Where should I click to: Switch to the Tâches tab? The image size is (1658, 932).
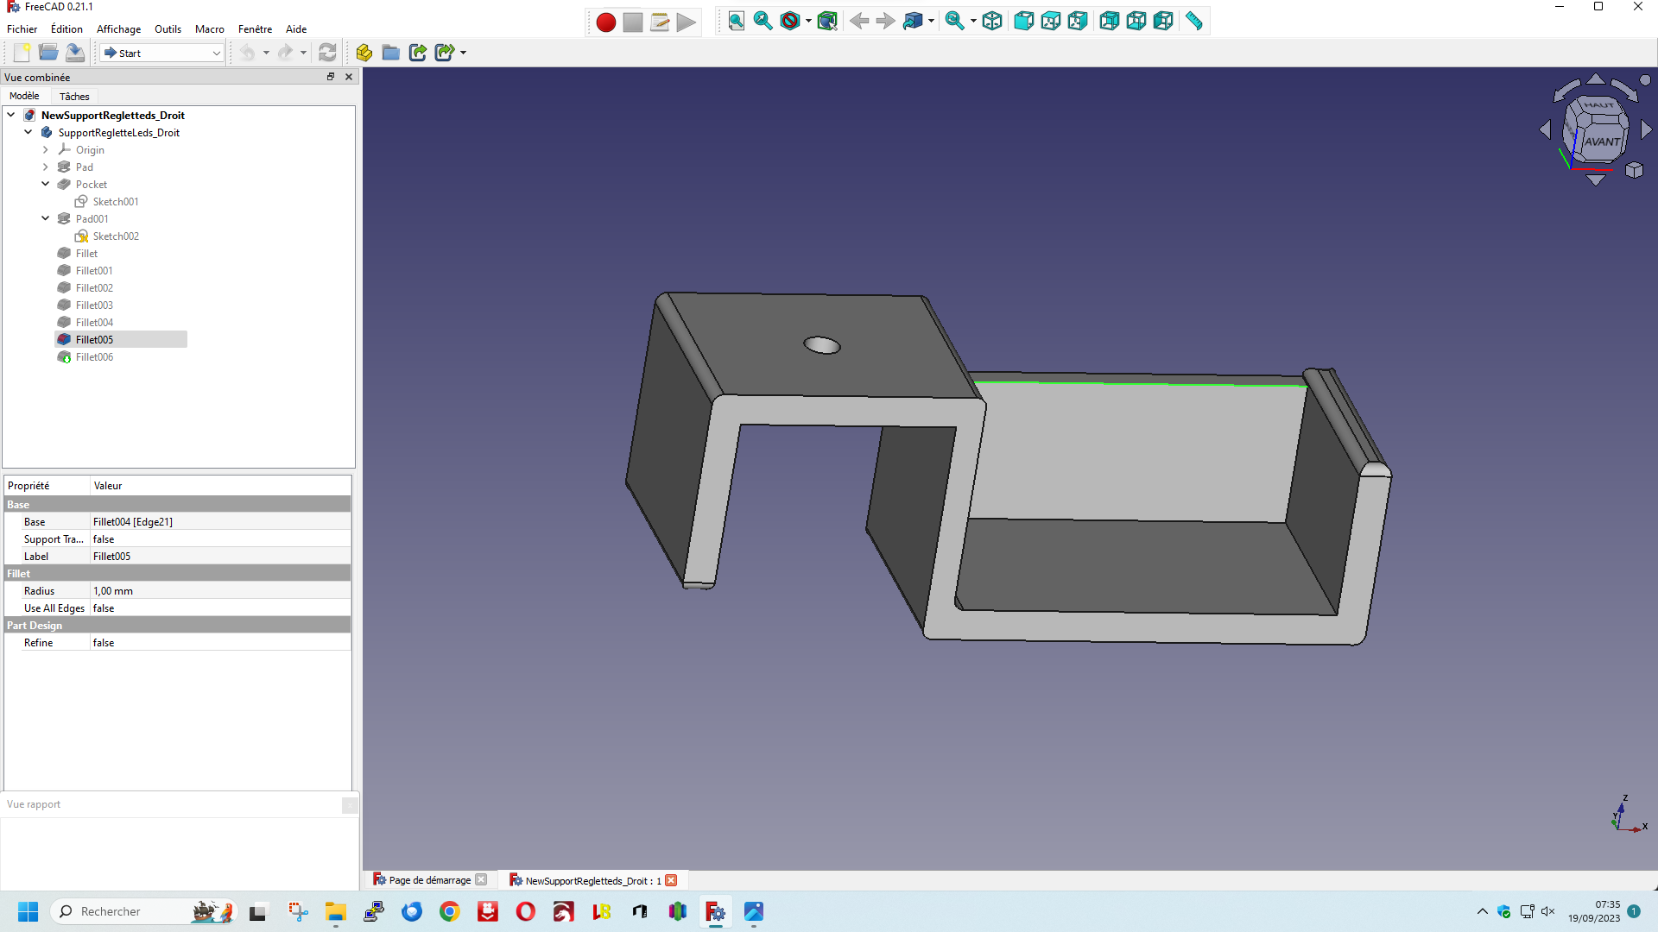[x=74, y=97]
